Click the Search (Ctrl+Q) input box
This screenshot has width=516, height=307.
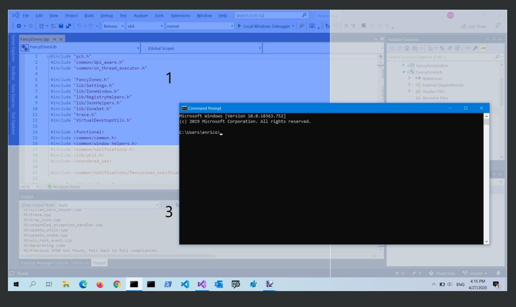[267, 15]
